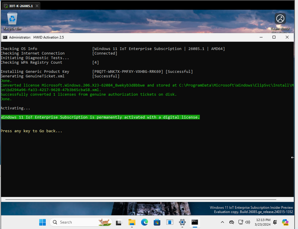This screenshot has height=229, width=298.
Task: Open Settings gear on the taskbar
Action: tap(182, 222)
